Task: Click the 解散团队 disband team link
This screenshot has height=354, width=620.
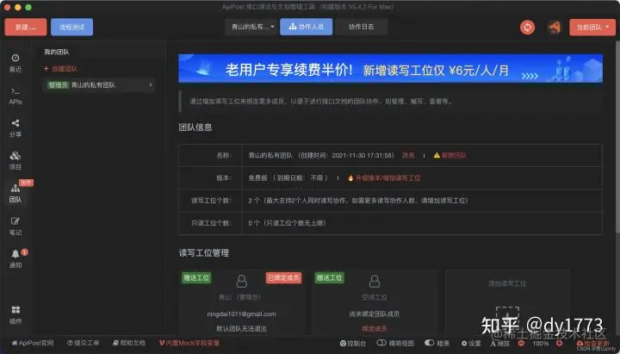Action: [x=454, y=155]
